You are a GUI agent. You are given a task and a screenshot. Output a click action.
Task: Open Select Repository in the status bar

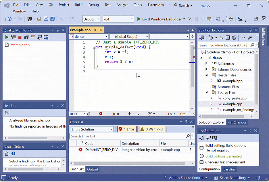click(232, 178)
